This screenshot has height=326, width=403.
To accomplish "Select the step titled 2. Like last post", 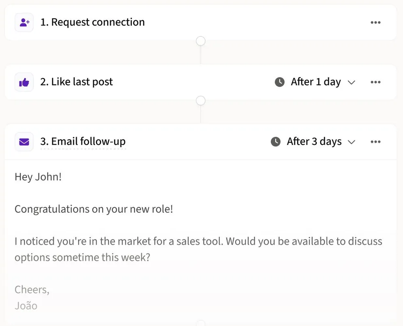I will pyautogui.click(x=76, y=82).
